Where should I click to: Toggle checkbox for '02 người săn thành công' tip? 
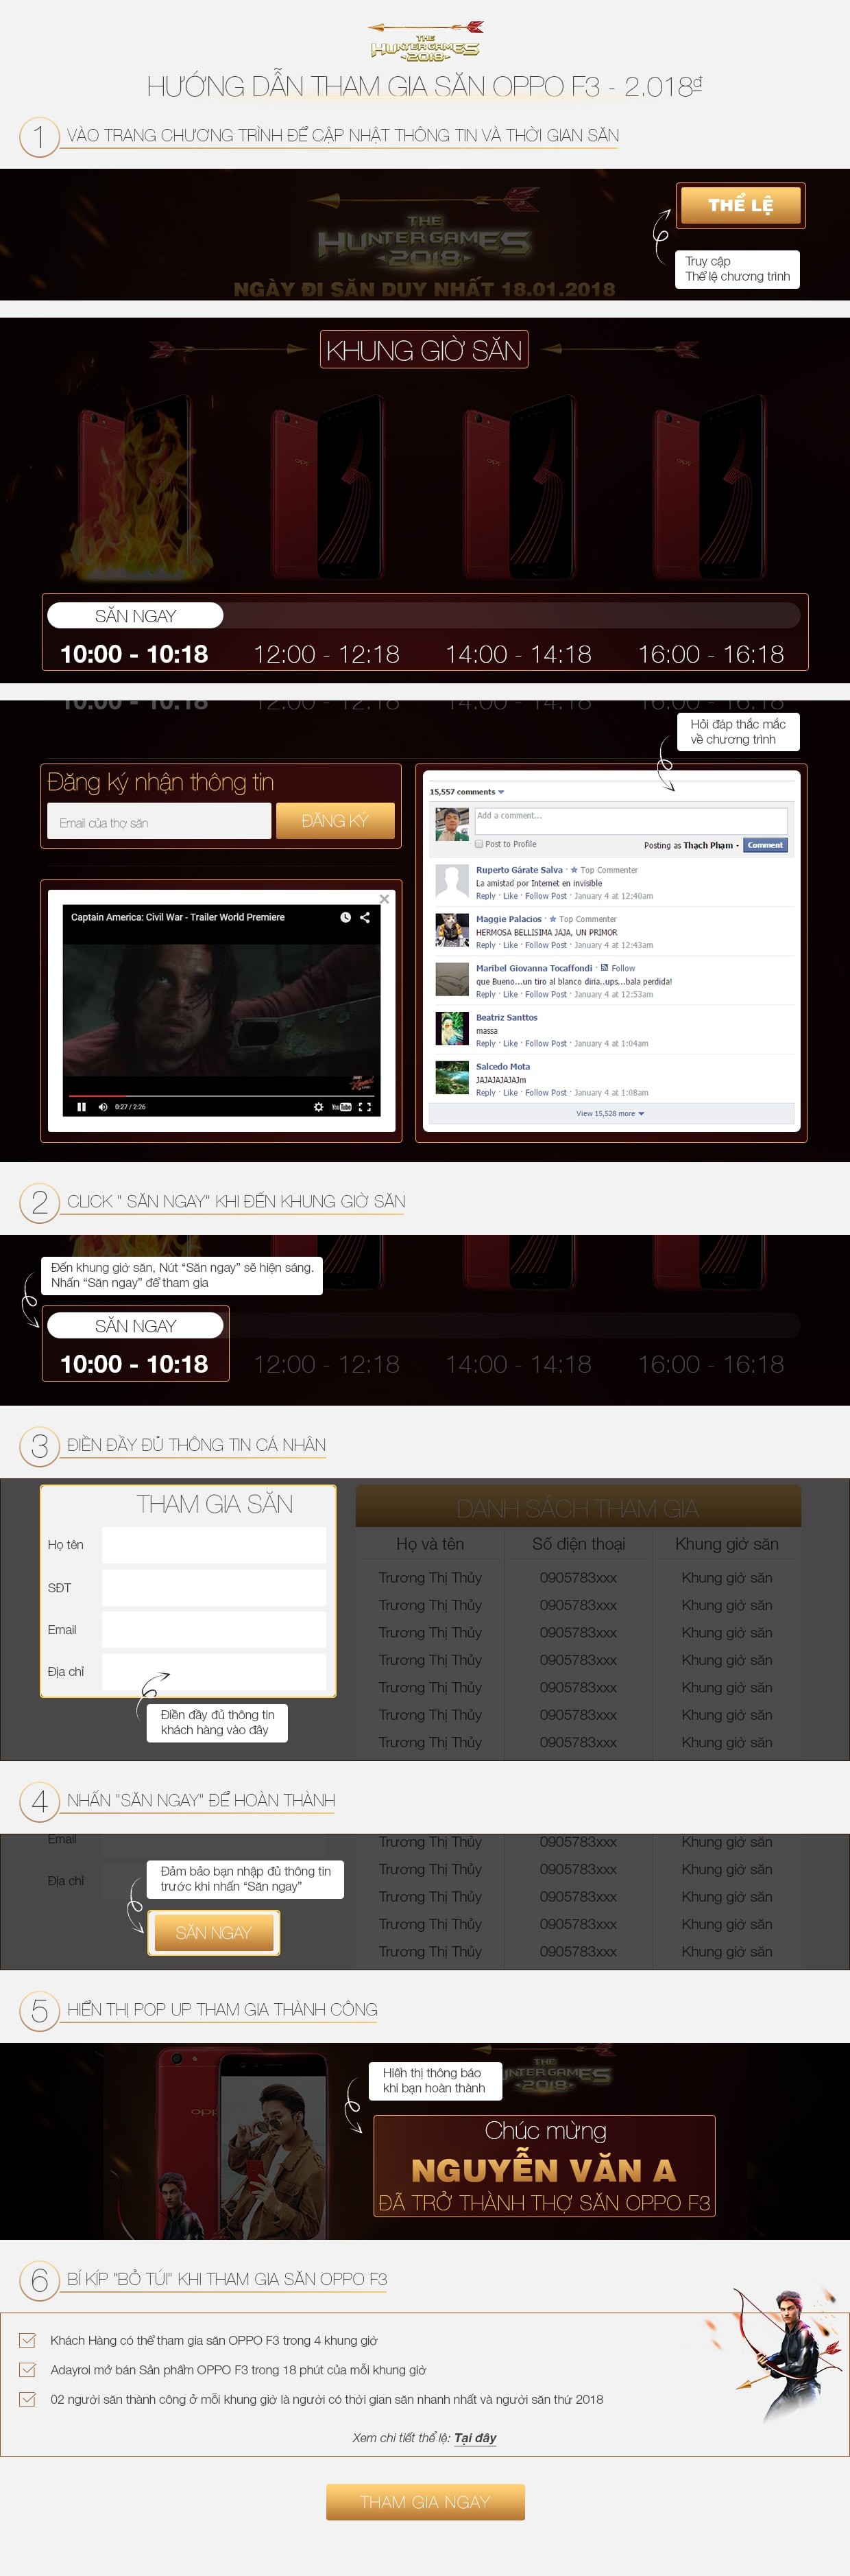[x=28, y=2398]
